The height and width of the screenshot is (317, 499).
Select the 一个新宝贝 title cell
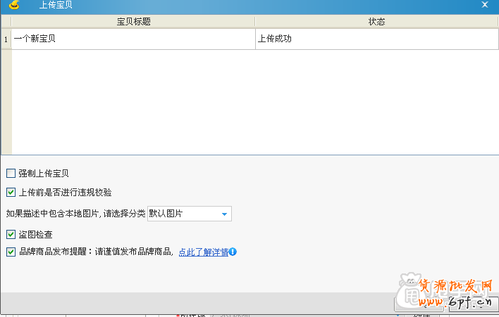pos(133,39)
